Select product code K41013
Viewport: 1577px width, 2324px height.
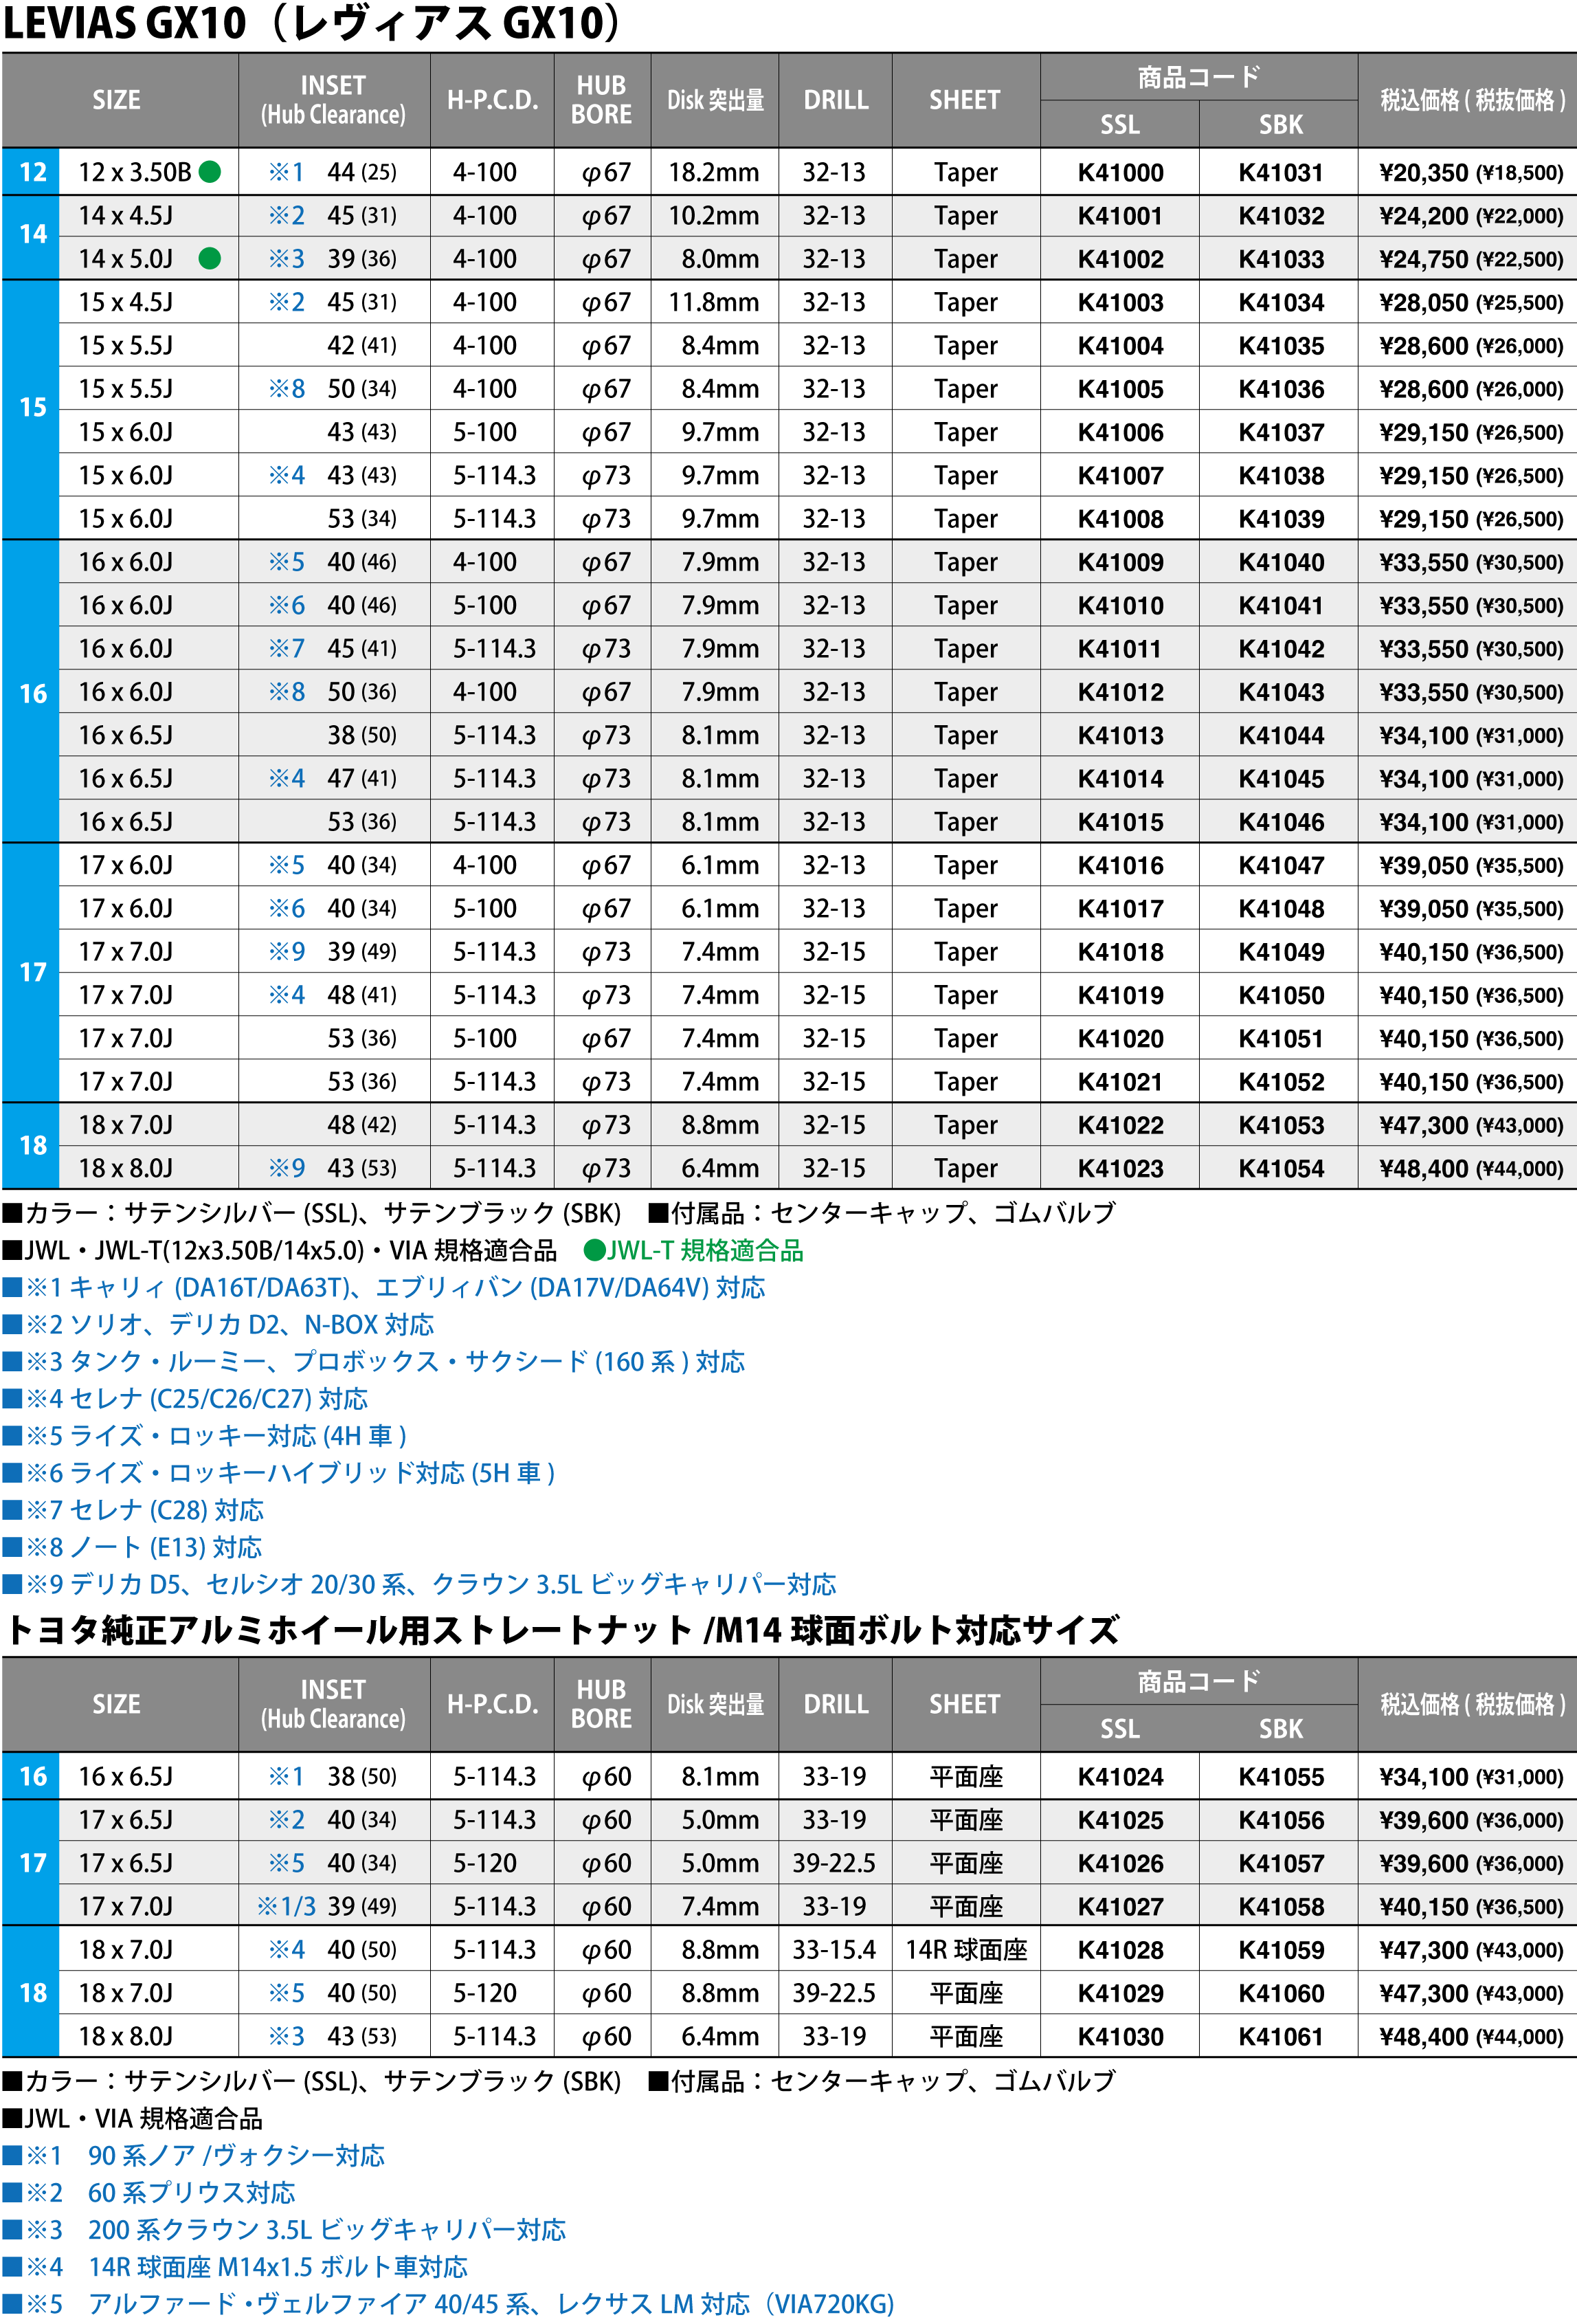[x=1120, y=736]
